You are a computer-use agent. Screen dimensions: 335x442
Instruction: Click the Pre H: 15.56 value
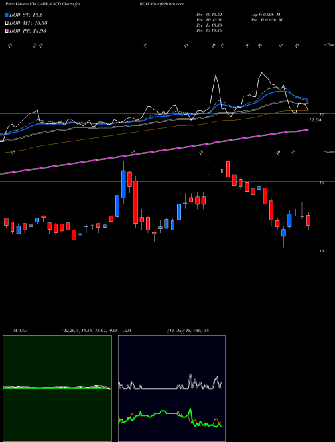[209, 20]
